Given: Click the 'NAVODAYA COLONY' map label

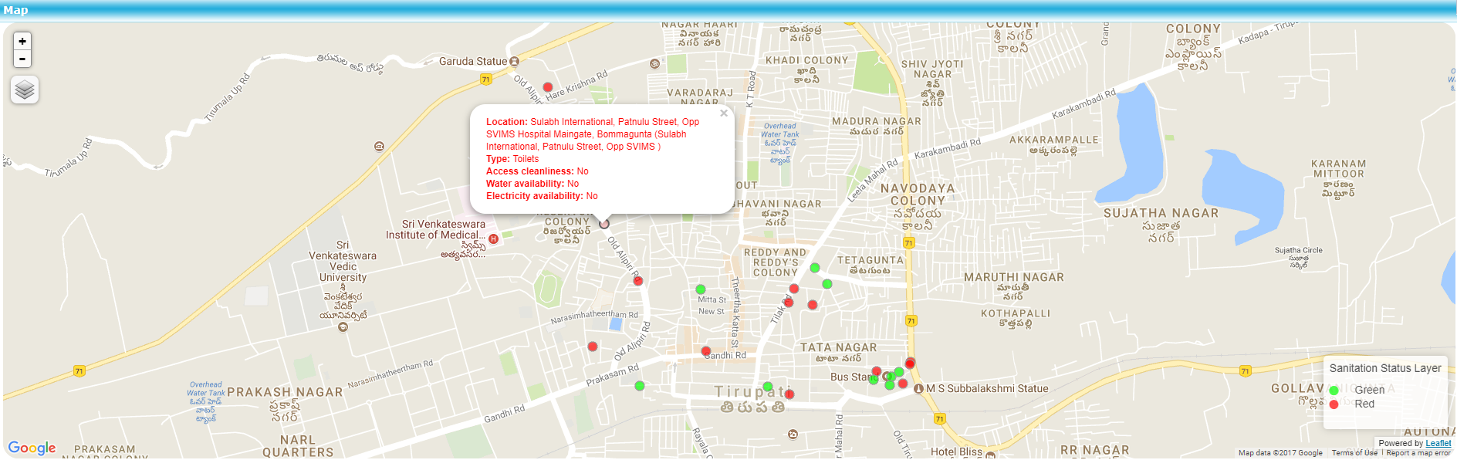Looking at the screenshot, I should coord(918,194).
